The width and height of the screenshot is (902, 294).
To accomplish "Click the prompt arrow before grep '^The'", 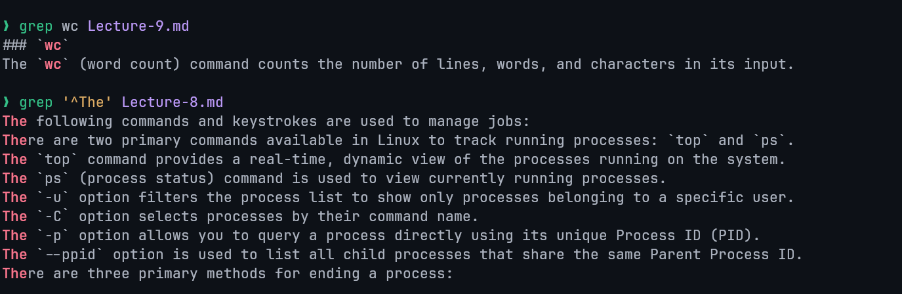I will click(7, 102).
